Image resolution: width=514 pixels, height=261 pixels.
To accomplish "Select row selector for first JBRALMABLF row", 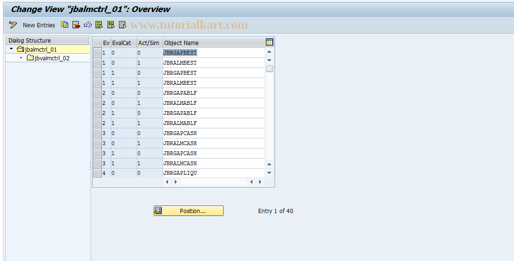I will (x=97, y=103).
